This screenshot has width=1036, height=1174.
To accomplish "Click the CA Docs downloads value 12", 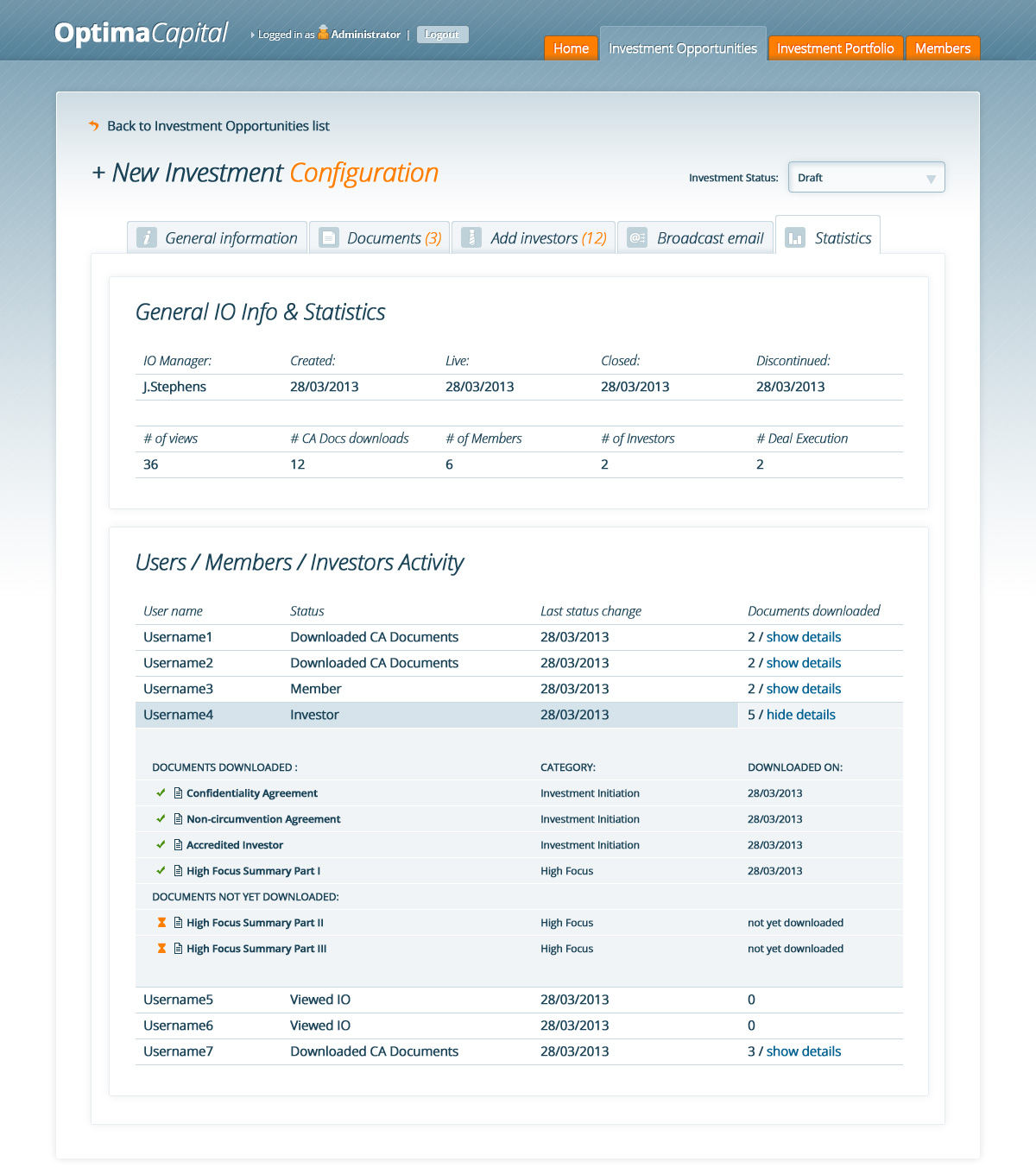I will 298,464.
